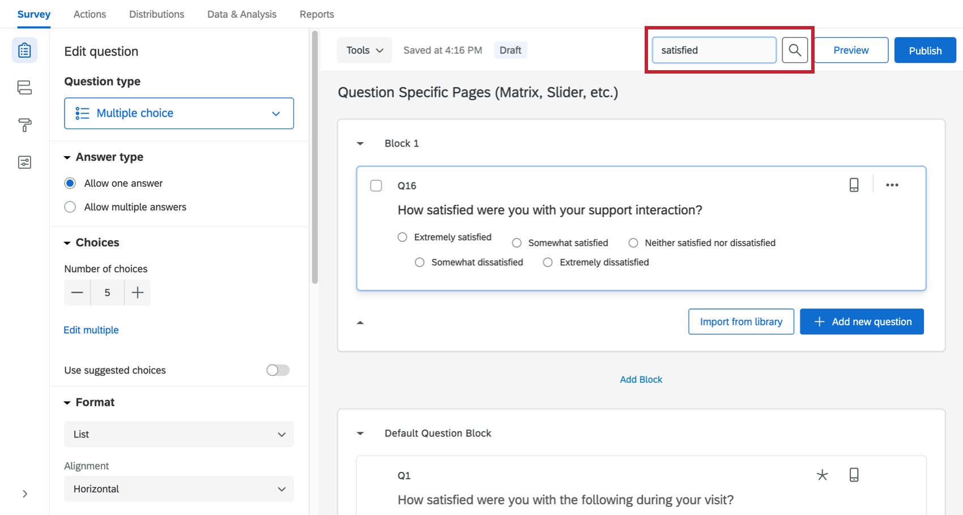Viewport: 963px width, 515px height.
Task: Select the Allow multiple answers option
Action: point(70,207)
